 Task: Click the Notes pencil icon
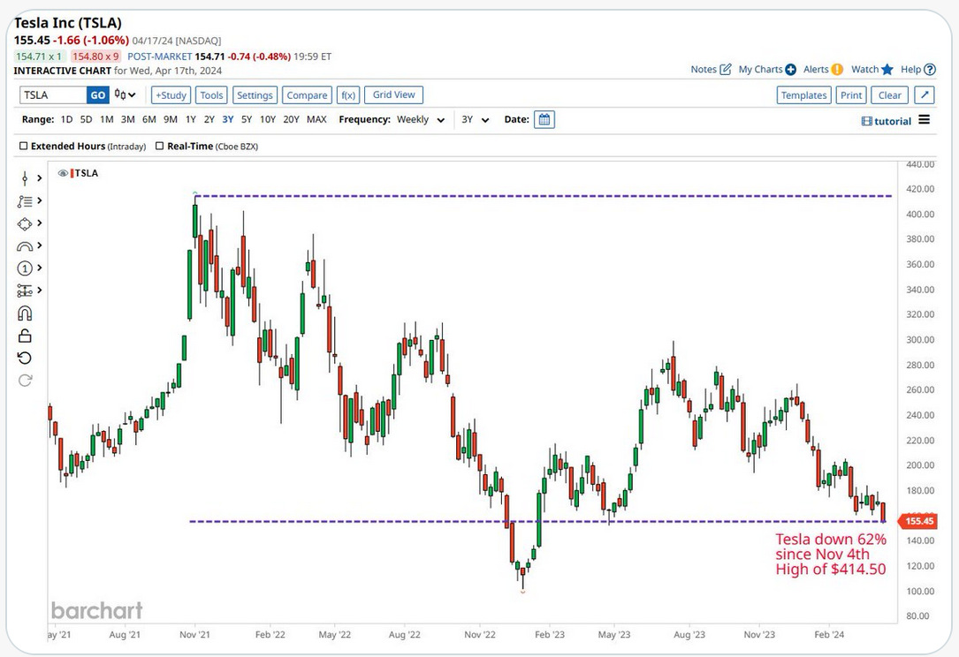click(726, 69)
